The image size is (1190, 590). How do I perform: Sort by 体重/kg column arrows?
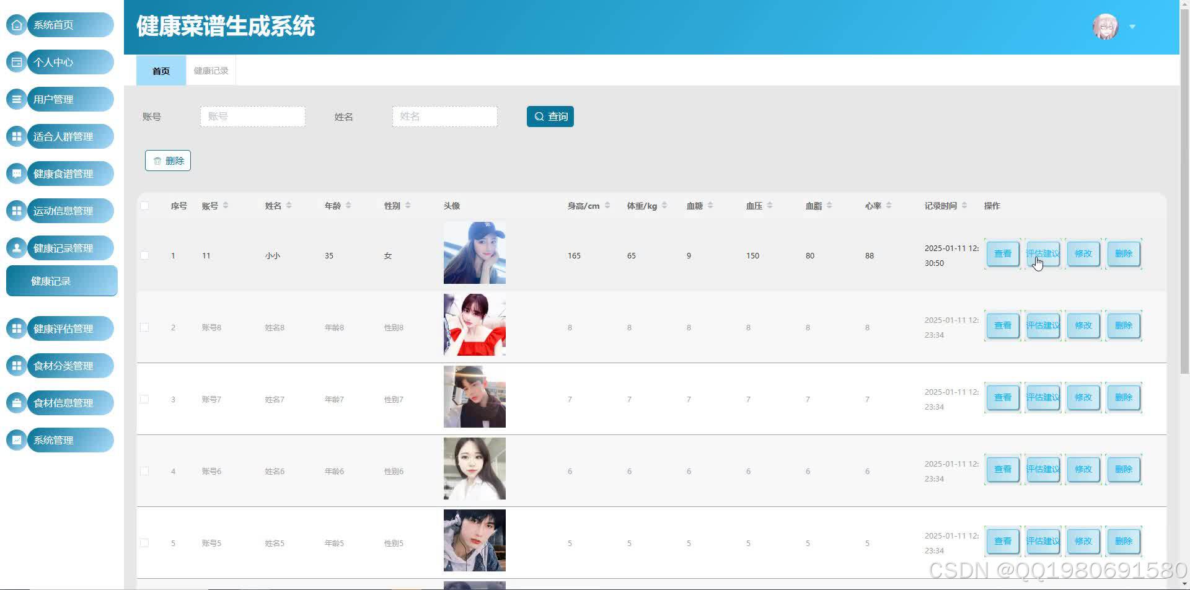(x=664, y=205)
